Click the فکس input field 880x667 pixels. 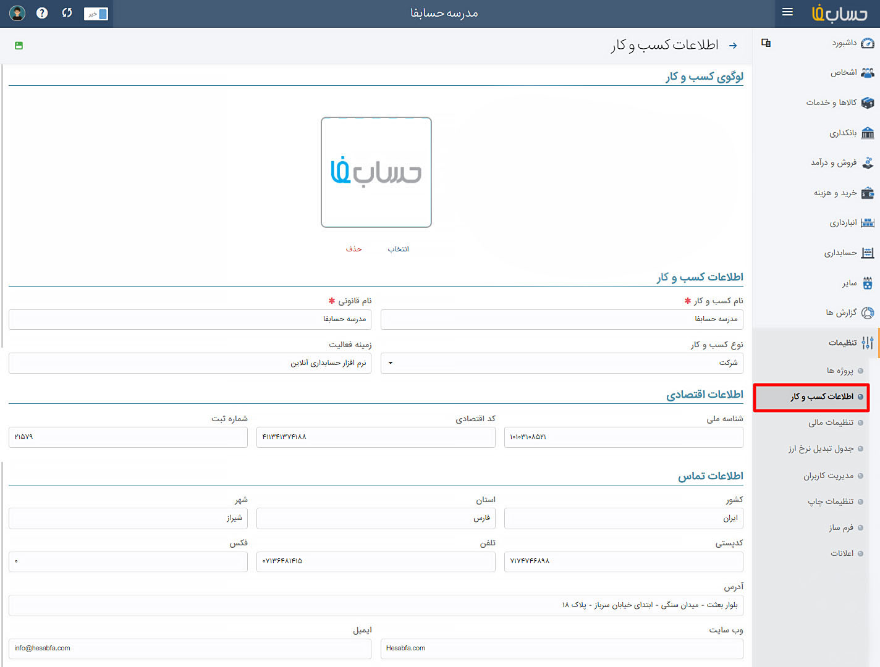point(128,561)
